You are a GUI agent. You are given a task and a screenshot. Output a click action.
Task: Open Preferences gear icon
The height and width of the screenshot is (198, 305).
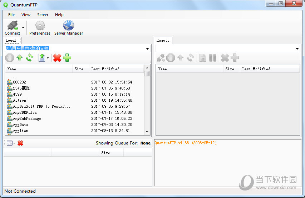[x=40, y=25]
